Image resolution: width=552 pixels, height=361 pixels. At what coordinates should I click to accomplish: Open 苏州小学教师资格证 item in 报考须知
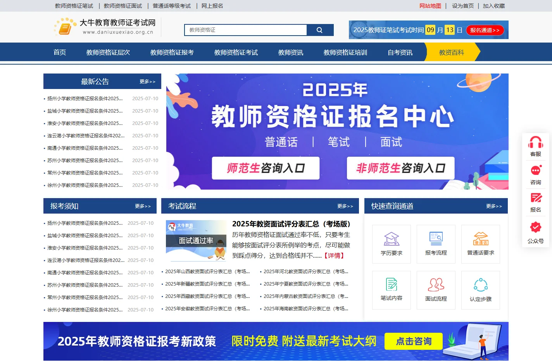pos(85,285)
